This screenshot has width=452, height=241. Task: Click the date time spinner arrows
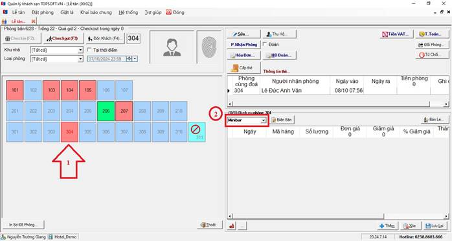tap(129, 59)
